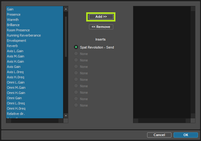Image resolution: width=201 pixels, height=141 pixels.
Task: Select the Axis M.Gain parameter
Action: (15, 57)
